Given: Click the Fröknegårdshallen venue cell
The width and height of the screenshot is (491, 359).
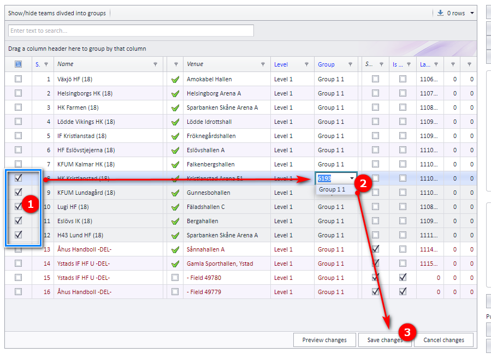Looking at the screenshot, I should pyautogui.click(x=227, y=136).
